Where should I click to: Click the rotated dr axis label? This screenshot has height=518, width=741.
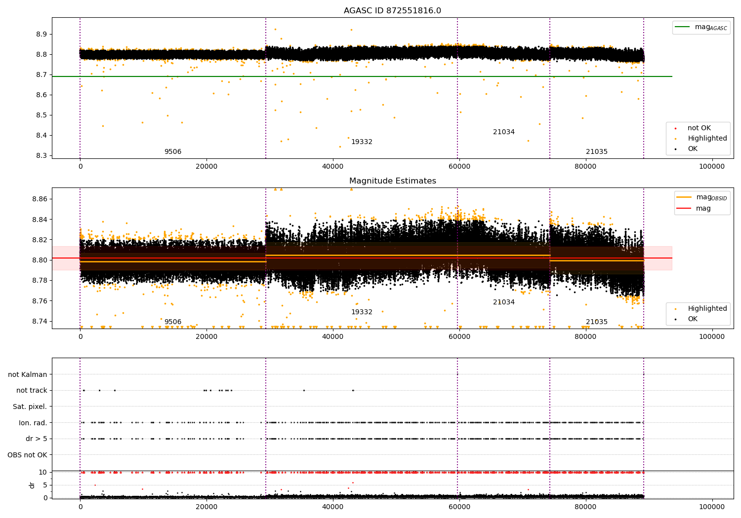pos(32,485)
